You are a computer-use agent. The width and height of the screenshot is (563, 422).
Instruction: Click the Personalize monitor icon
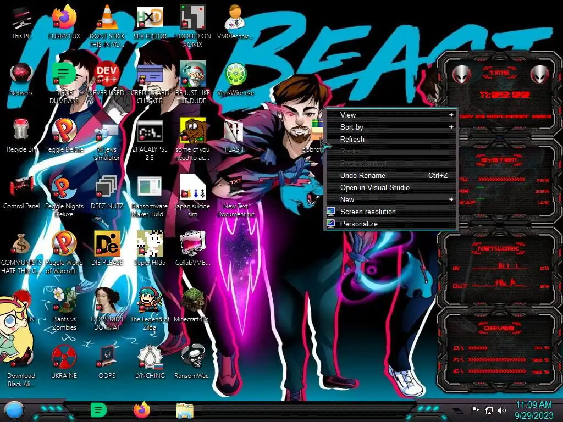[x=331, y=224]
